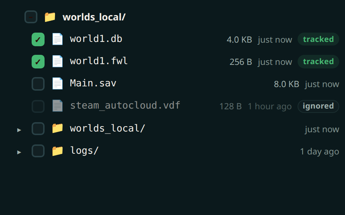Toggle the worlds_local/ header partial checkbox

(31, 17)
